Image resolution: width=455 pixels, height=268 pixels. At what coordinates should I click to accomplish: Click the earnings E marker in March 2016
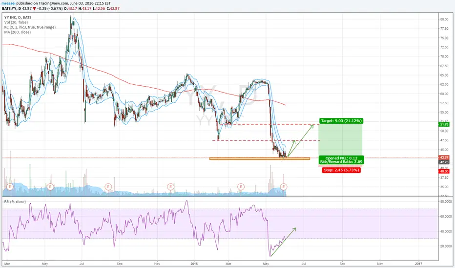[241, 187]
